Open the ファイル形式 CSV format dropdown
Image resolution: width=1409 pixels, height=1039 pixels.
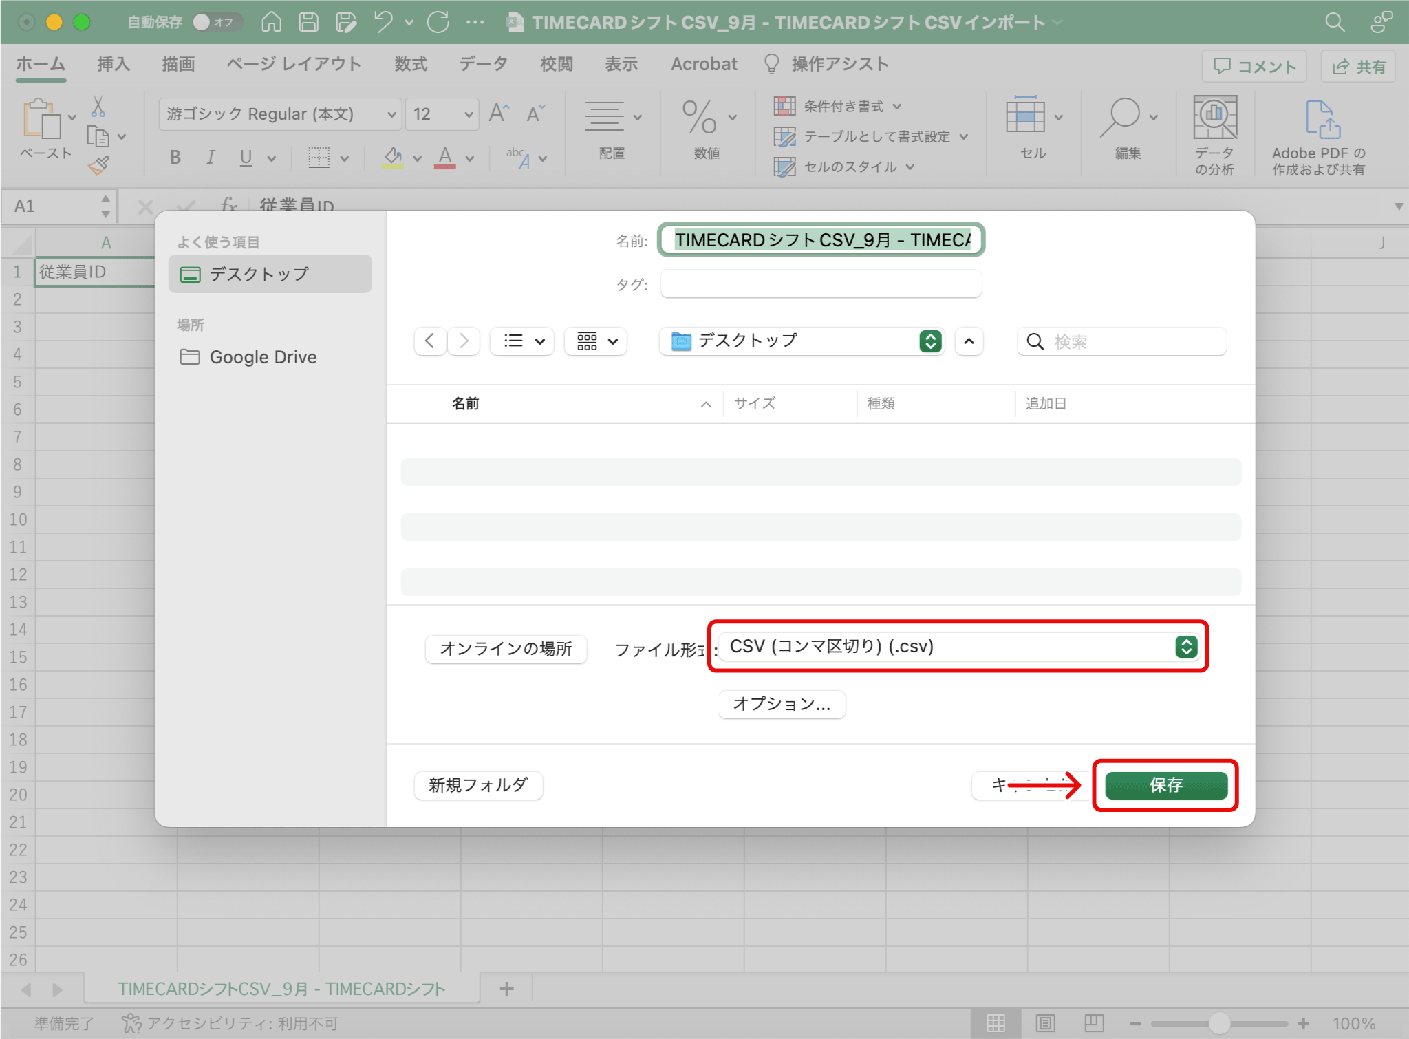click(959, 647)
